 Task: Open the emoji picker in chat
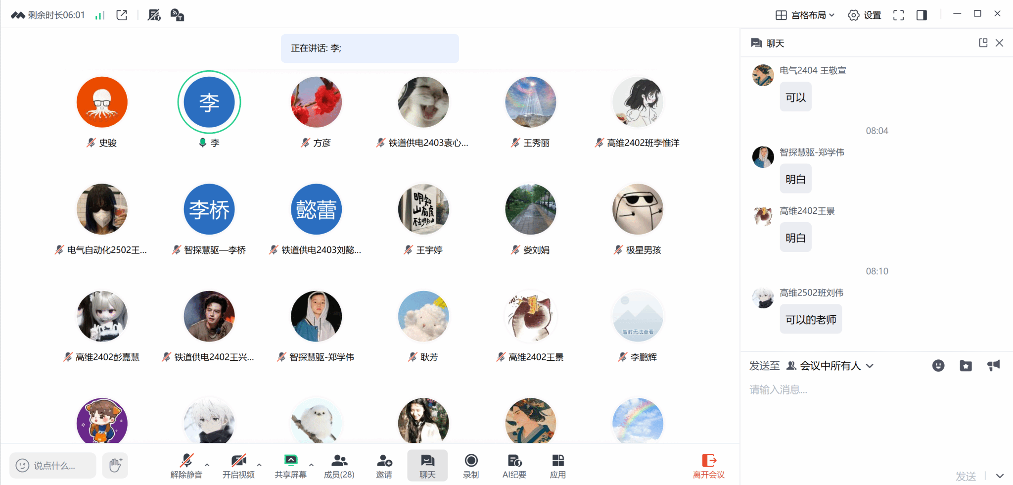click(938, 366)
